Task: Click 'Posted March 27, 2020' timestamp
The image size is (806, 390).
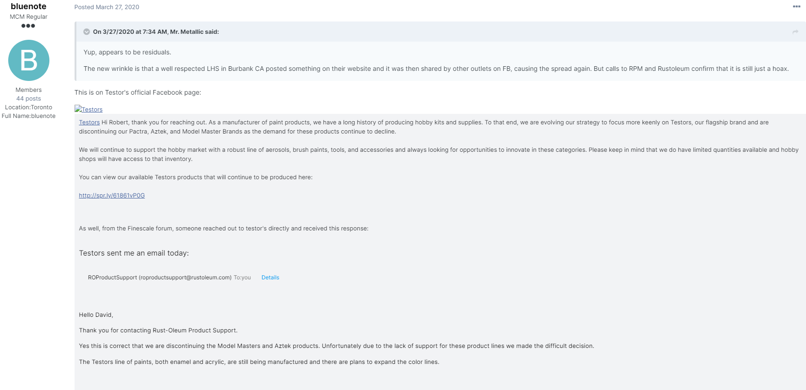Action: (107, 7)
